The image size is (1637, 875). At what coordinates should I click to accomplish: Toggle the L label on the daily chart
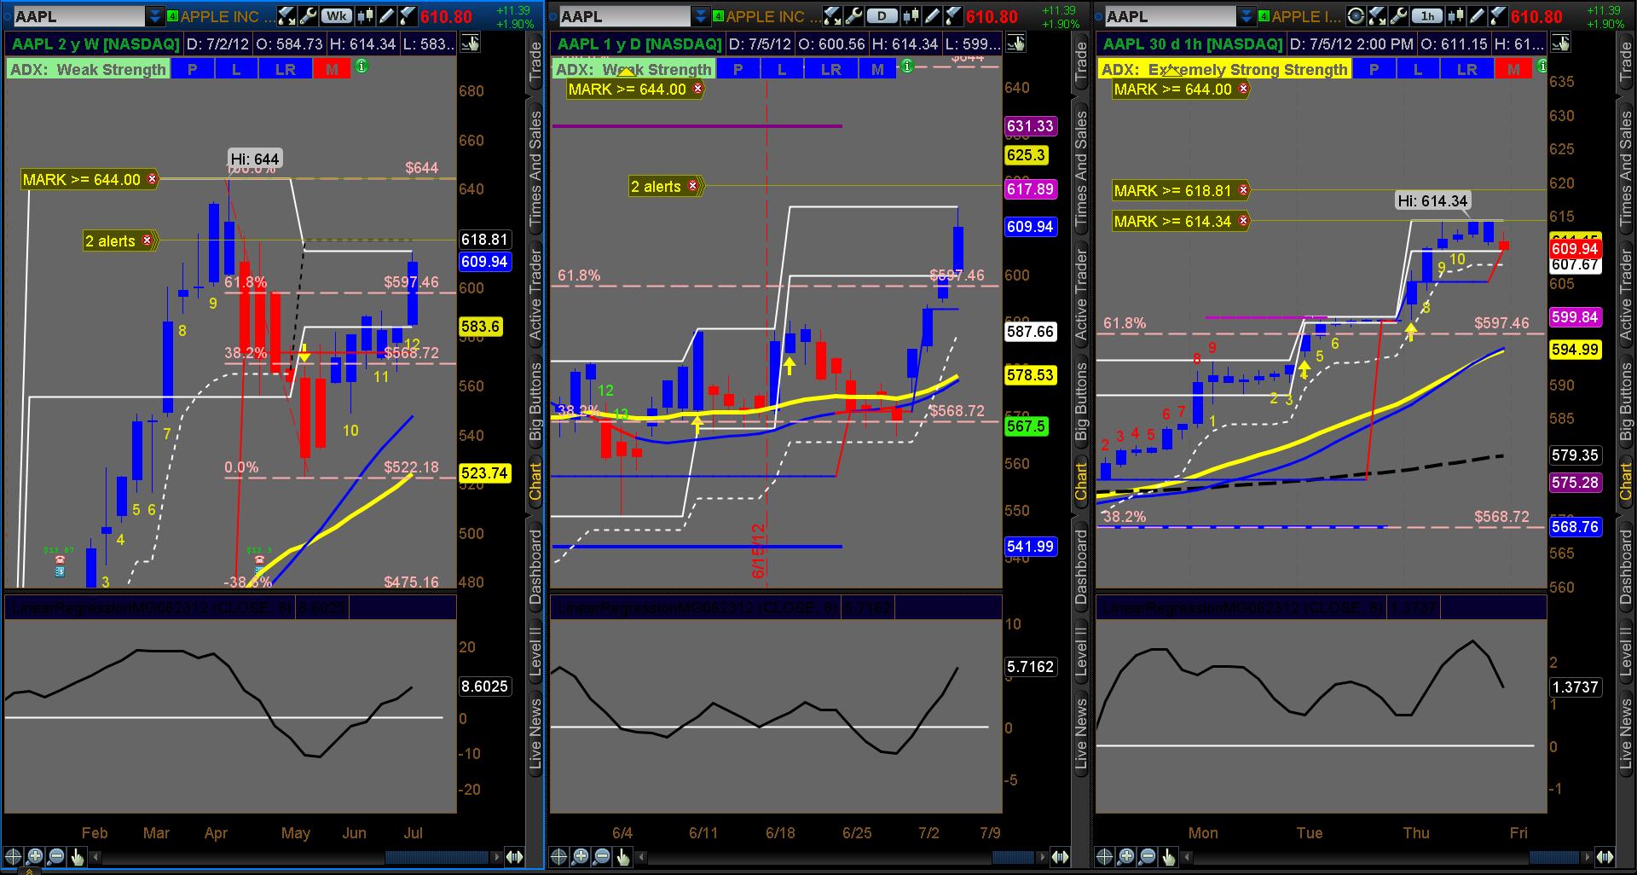(x=782, y=70)
